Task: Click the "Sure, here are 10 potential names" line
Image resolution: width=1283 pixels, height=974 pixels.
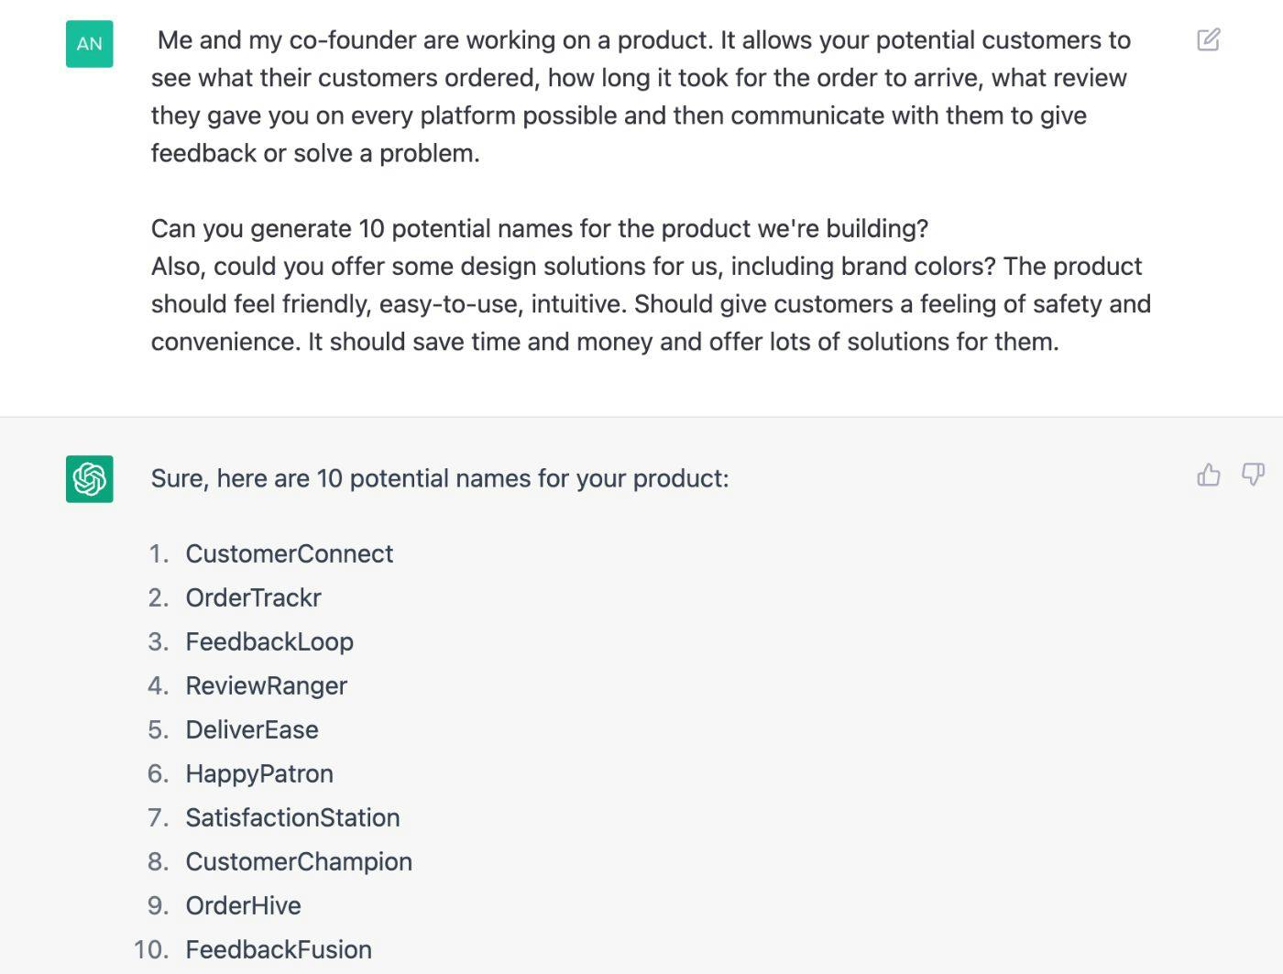Action: [440, 478]
